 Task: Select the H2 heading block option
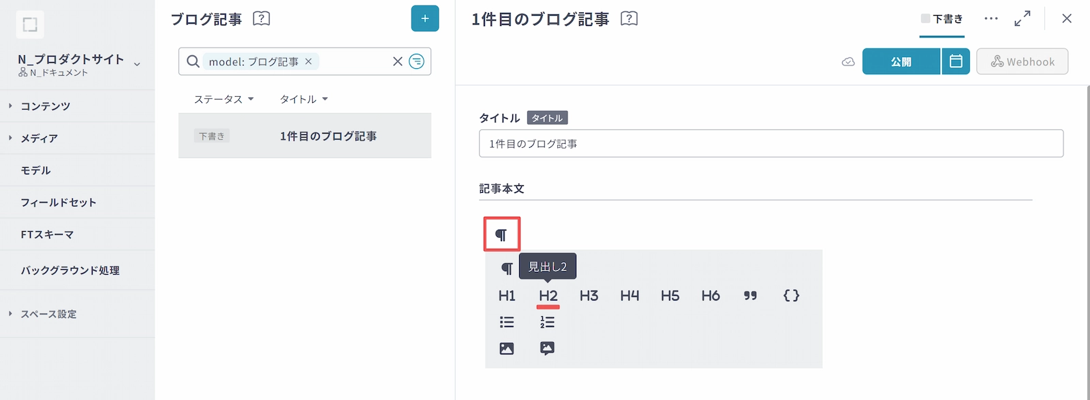(548, 296)
